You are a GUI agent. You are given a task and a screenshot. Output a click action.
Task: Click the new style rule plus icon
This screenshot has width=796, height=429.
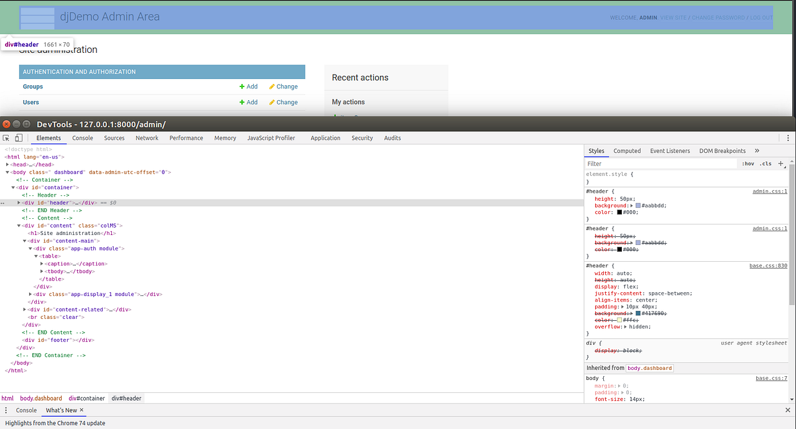(781, 164)
